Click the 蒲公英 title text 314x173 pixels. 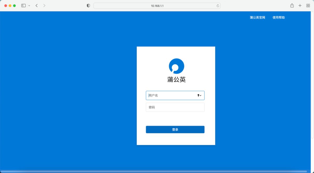[176, 79]
